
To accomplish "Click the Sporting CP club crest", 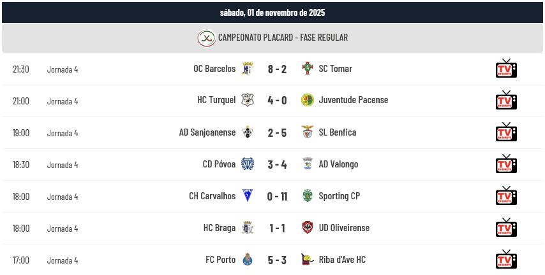I will 308,196.
